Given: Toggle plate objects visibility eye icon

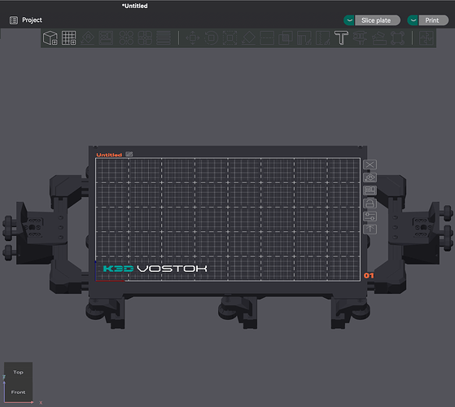Looking at the screenshot, I should (370, 177).
